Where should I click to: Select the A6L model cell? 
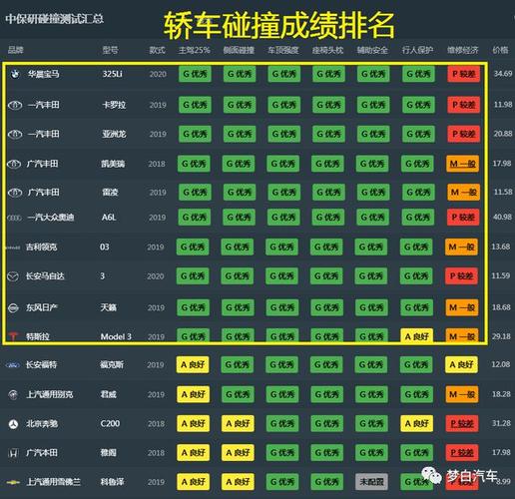pyautogui.click(x=109, y=218)
